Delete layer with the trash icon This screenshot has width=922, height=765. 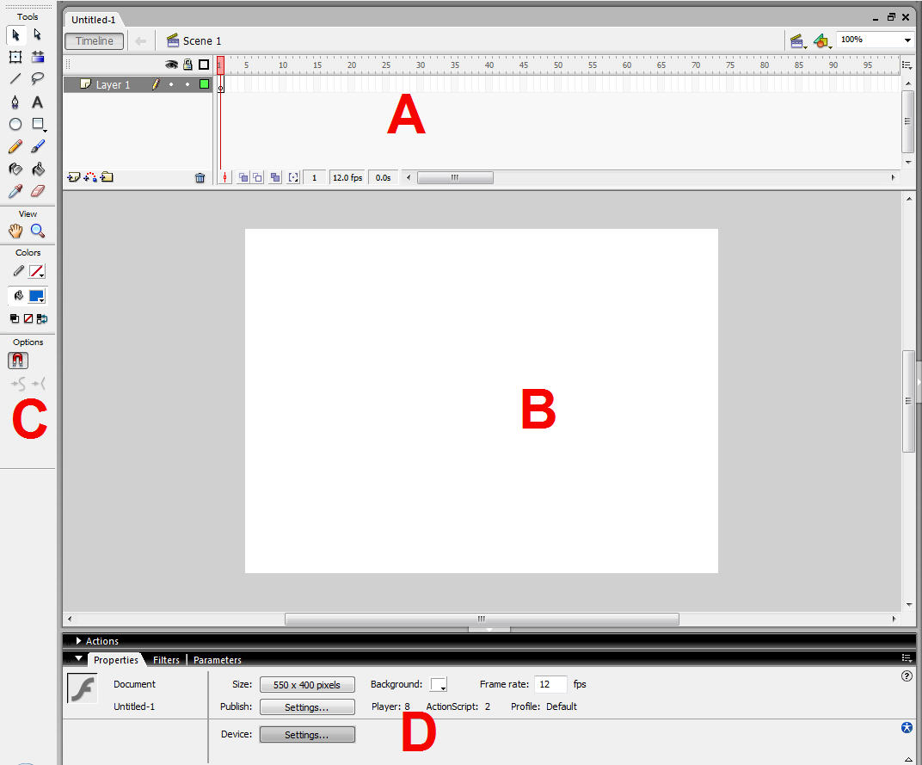pos(200,177)
